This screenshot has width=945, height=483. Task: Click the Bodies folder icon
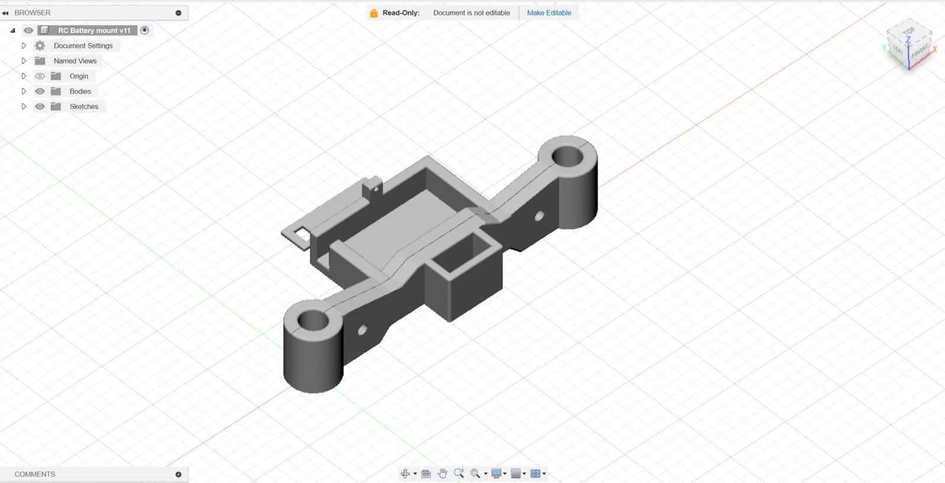click(x=56, y=92)
